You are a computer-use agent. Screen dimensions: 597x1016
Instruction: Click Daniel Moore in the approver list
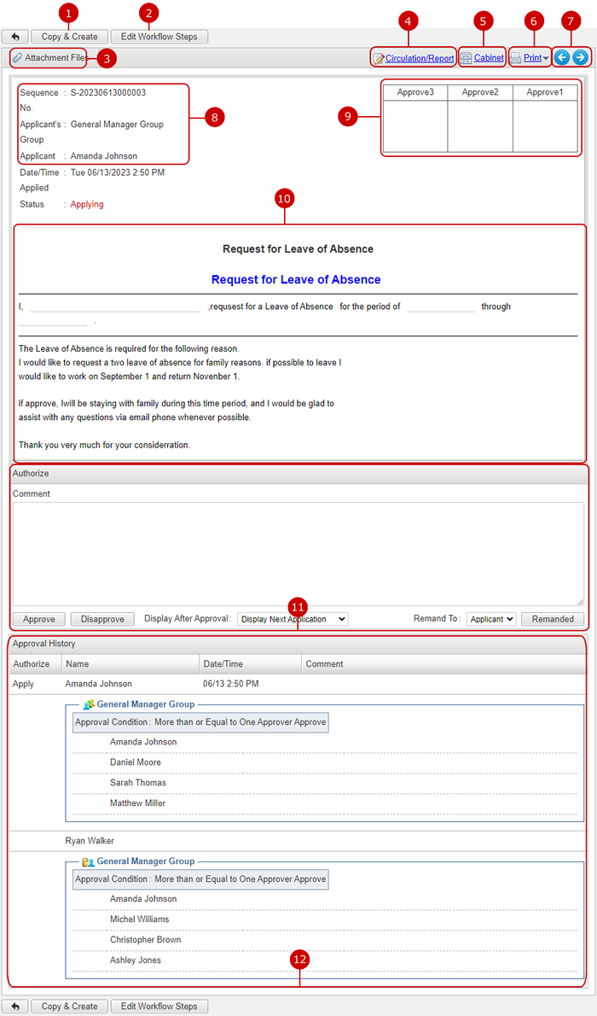tap(136, 762)
